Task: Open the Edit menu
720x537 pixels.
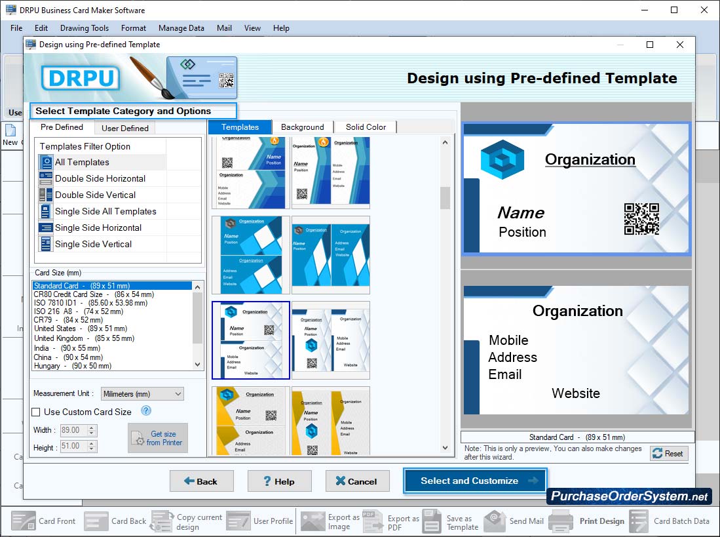Action: [41, 28]
